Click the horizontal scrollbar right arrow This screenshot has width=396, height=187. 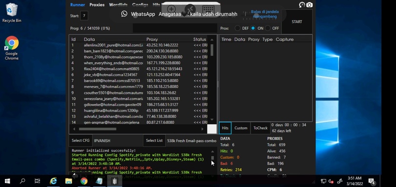202,129
